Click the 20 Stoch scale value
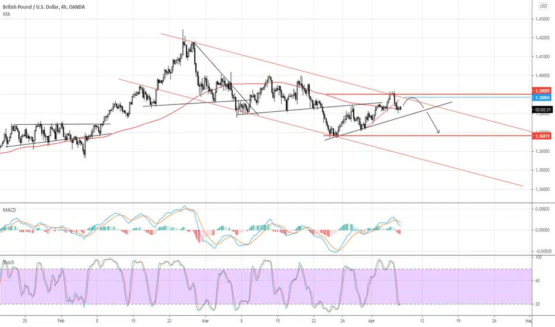The height and width of the screenshot is (327, 555). [x=537, y=304]
